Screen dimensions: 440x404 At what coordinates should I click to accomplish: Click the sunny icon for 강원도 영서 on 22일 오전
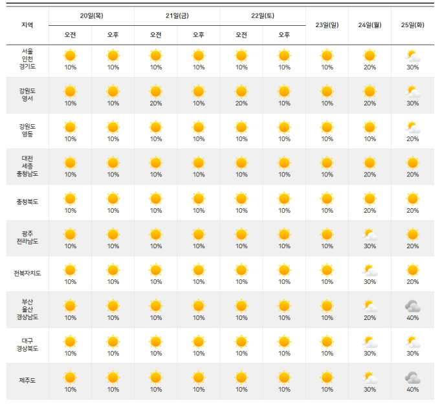(x=241, y=91)
